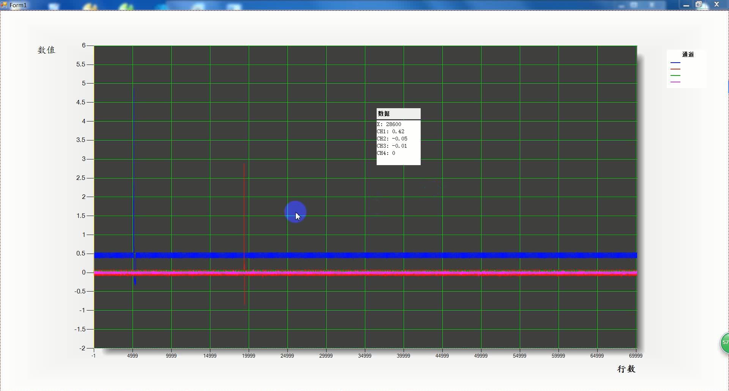Click the Y-axis tick label "6"
Image resolution: width=729 pixels, height=391 pixels.
click(x=84, y=46)
